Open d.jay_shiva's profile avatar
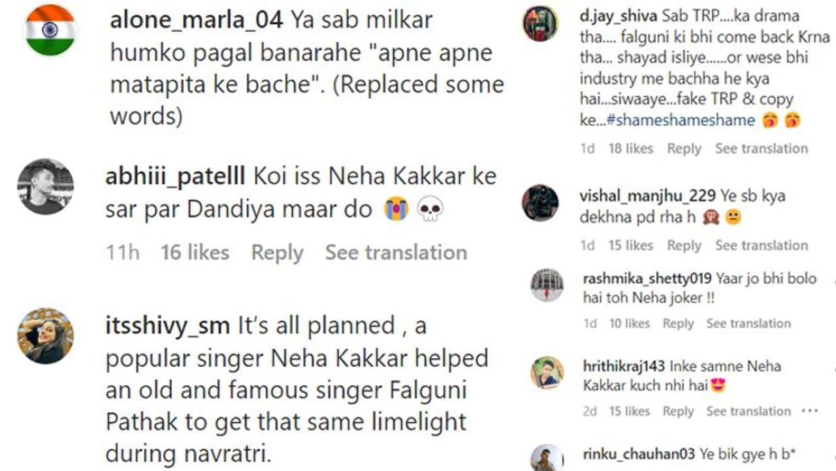Screen dimensions: 836x471 click(540, 23)
